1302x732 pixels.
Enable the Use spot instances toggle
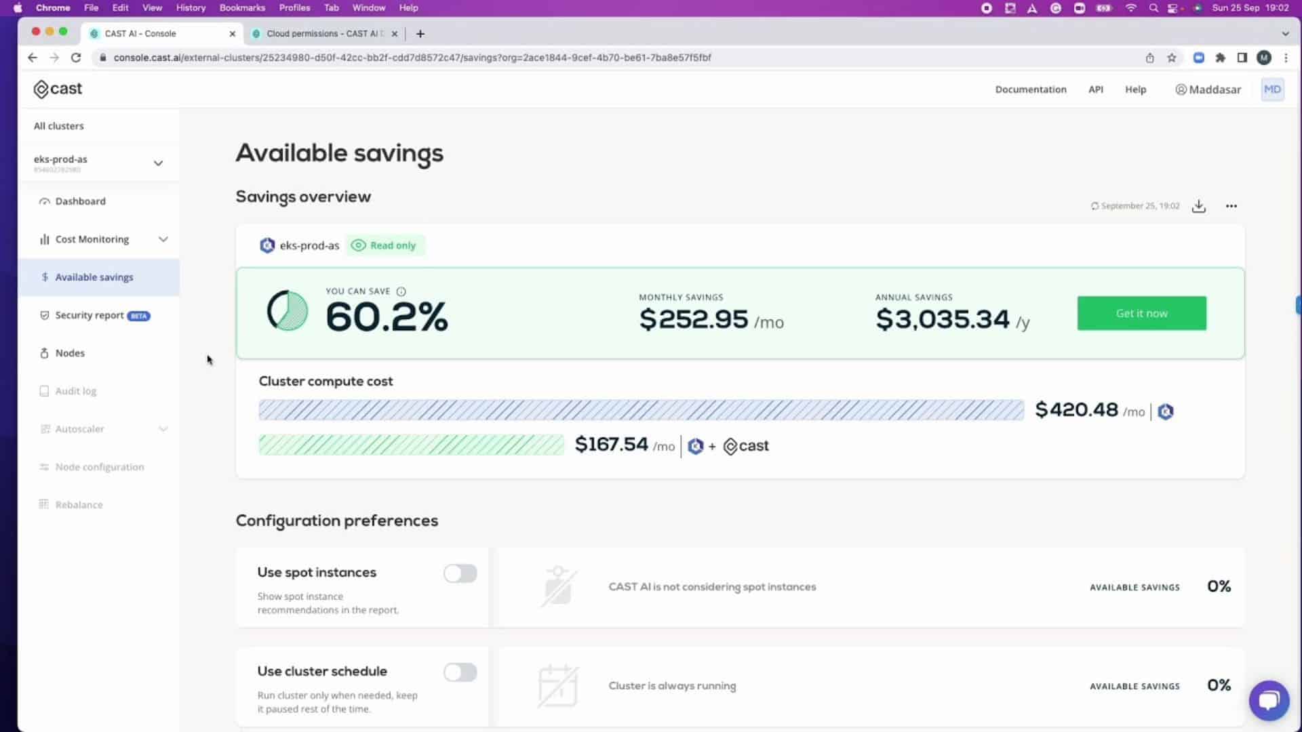click(x=460, y=573)
